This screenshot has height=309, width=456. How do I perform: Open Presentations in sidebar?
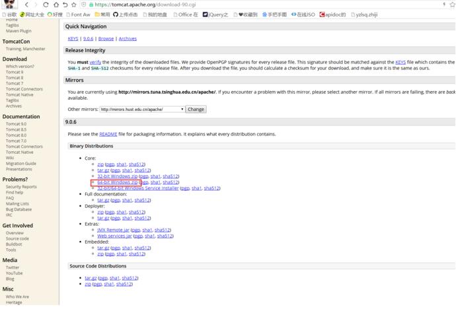tap(19, 169)
